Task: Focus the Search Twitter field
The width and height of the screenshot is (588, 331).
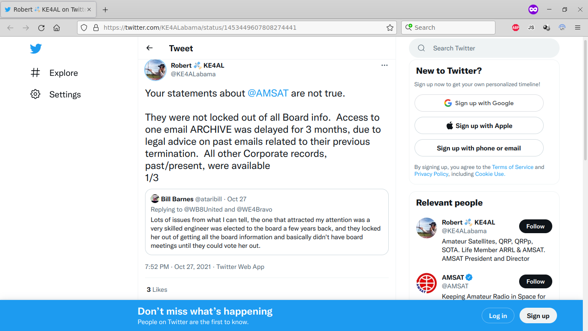Action: (x=484, y=48)
